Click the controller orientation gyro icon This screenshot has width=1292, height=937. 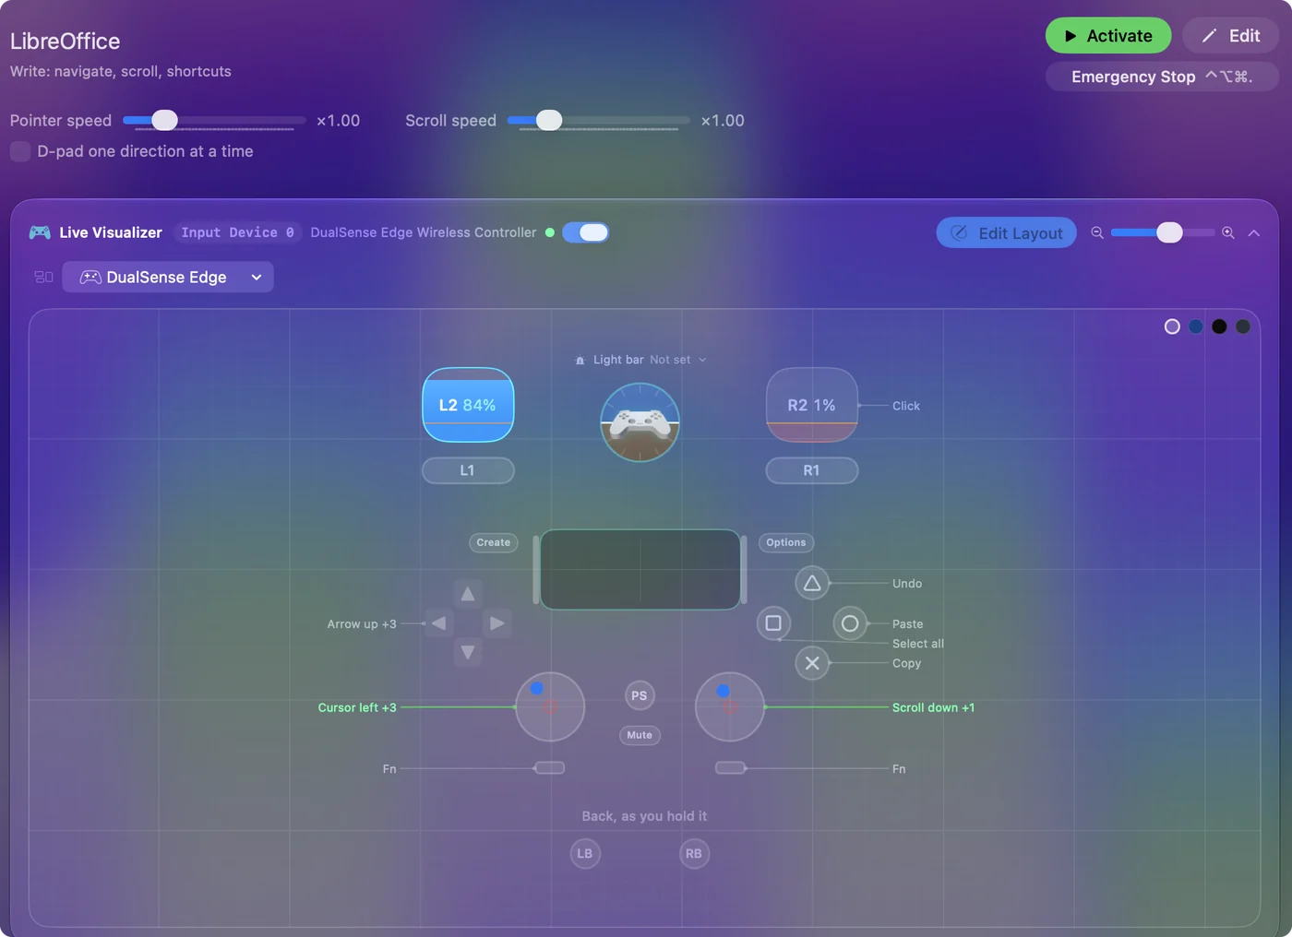[640, 422]
